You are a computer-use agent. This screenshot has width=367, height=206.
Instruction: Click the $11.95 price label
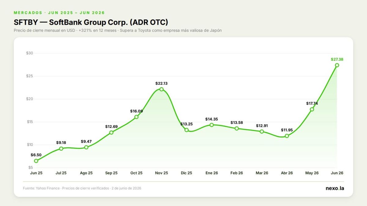(x=287, y=130)
